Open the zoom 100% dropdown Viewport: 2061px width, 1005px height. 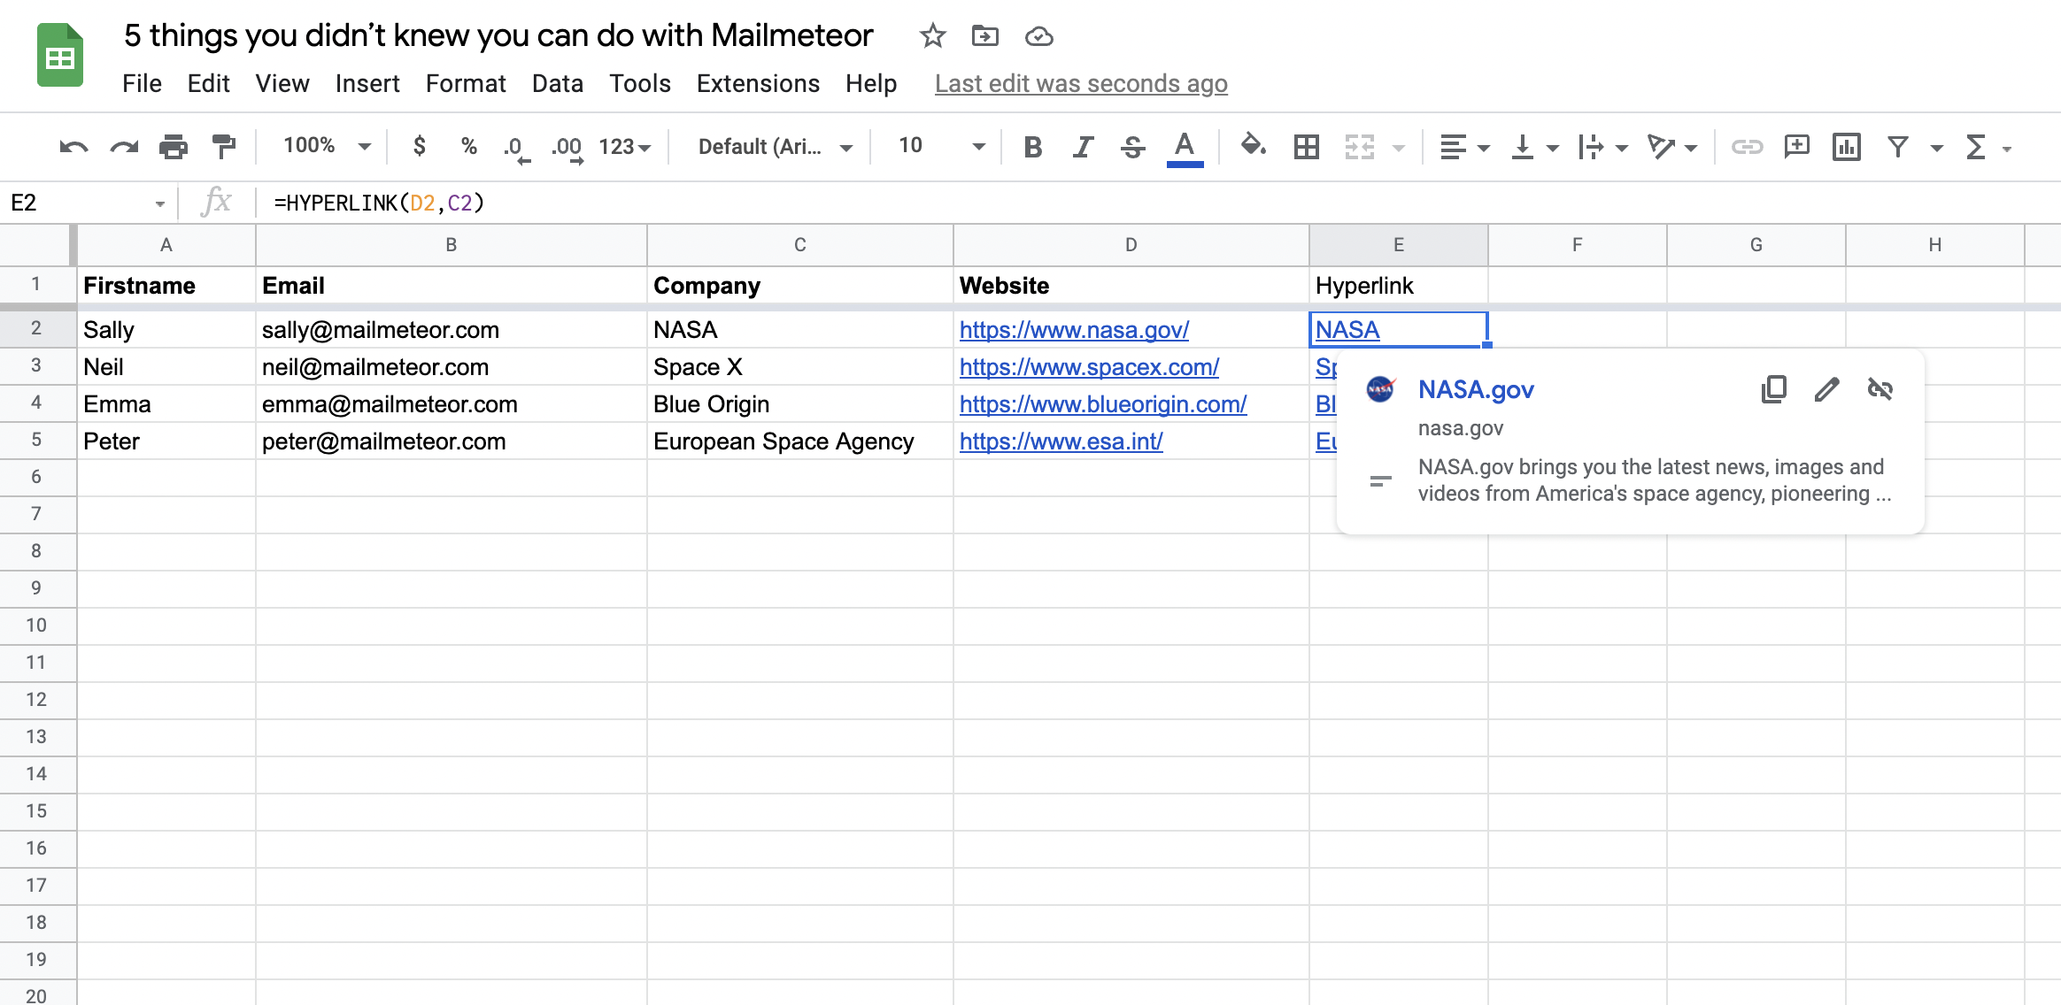click(326, 146)
